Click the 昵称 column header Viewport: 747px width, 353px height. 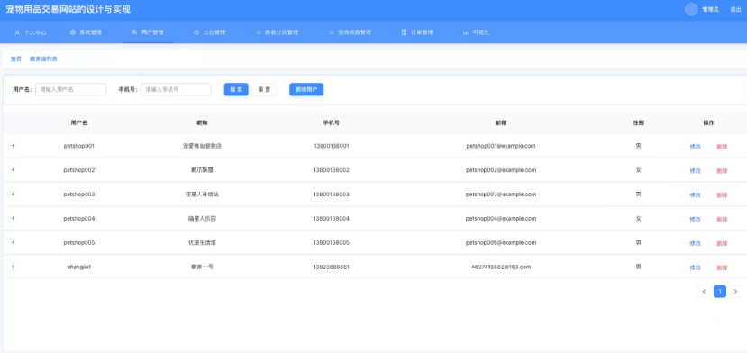point(202,122)
